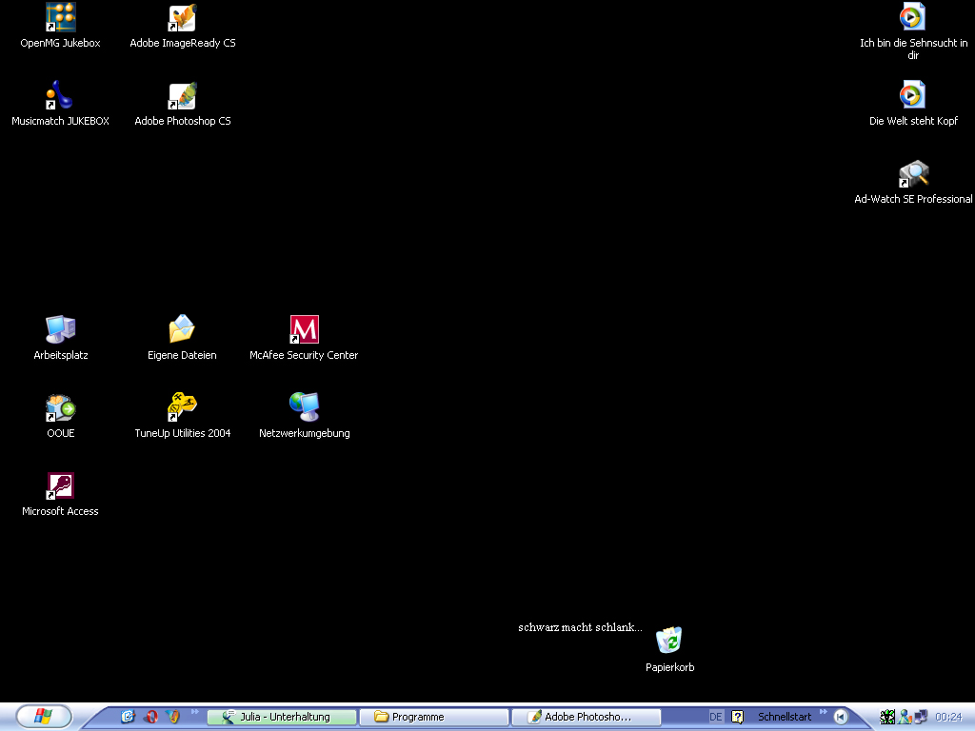
Task: Open the Windows Start menu
Action: click(x=43, y=717)
